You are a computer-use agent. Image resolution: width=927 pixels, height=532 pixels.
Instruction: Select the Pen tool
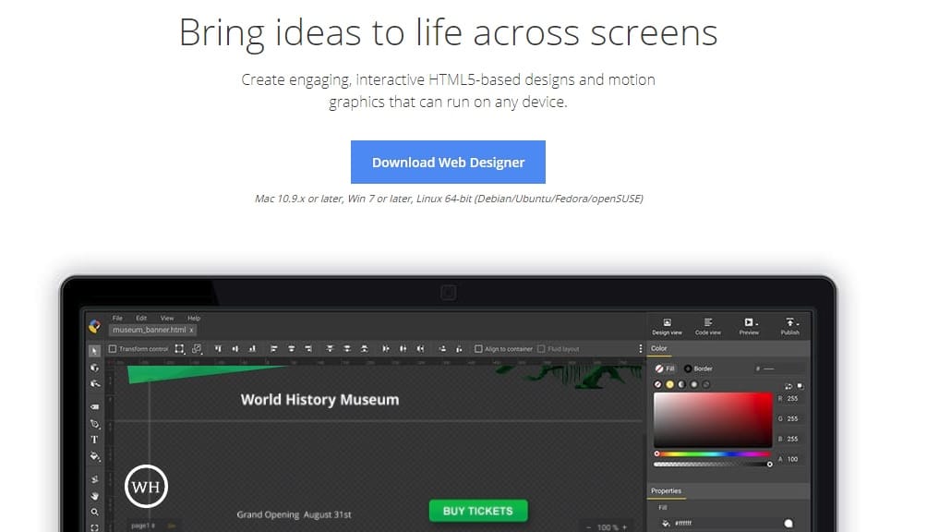click(94, 424)
